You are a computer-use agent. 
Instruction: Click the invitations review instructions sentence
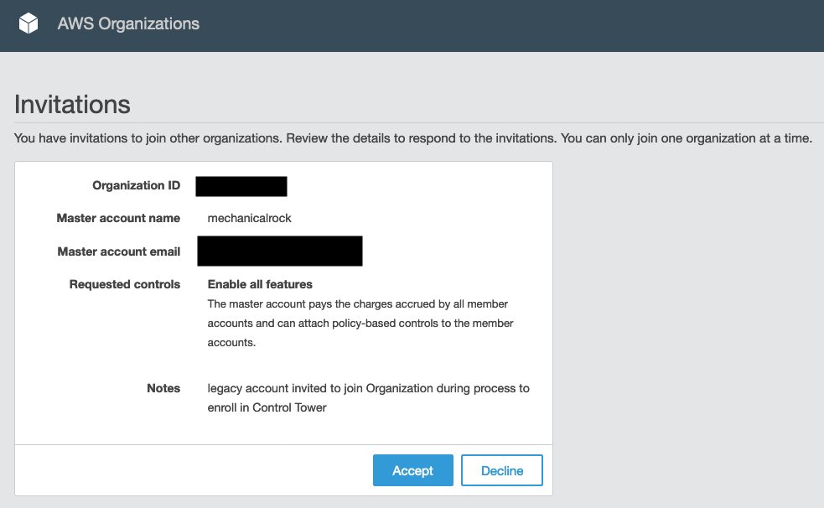(x=413, y=138)
